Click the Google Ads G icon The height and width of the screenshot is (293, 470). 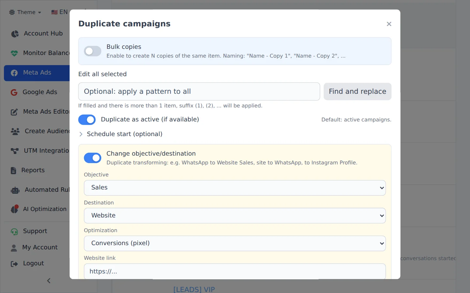(14, 92)
